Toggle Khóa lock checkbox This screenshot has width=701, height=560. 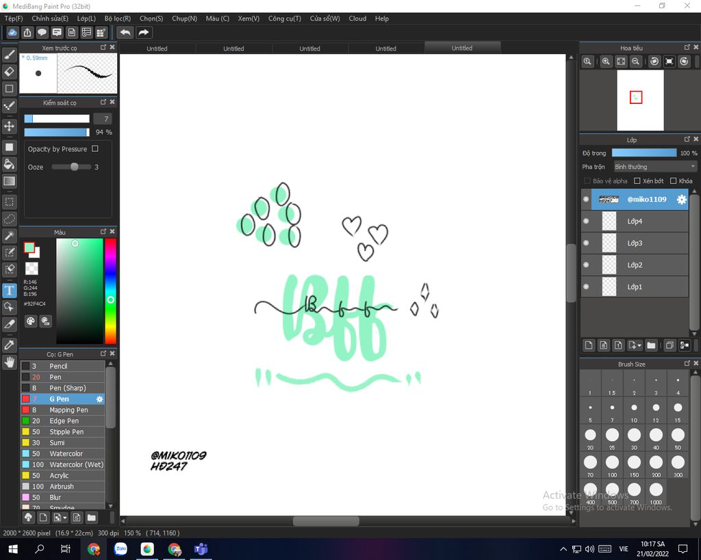pyautogui.click(x=674, y=181)
